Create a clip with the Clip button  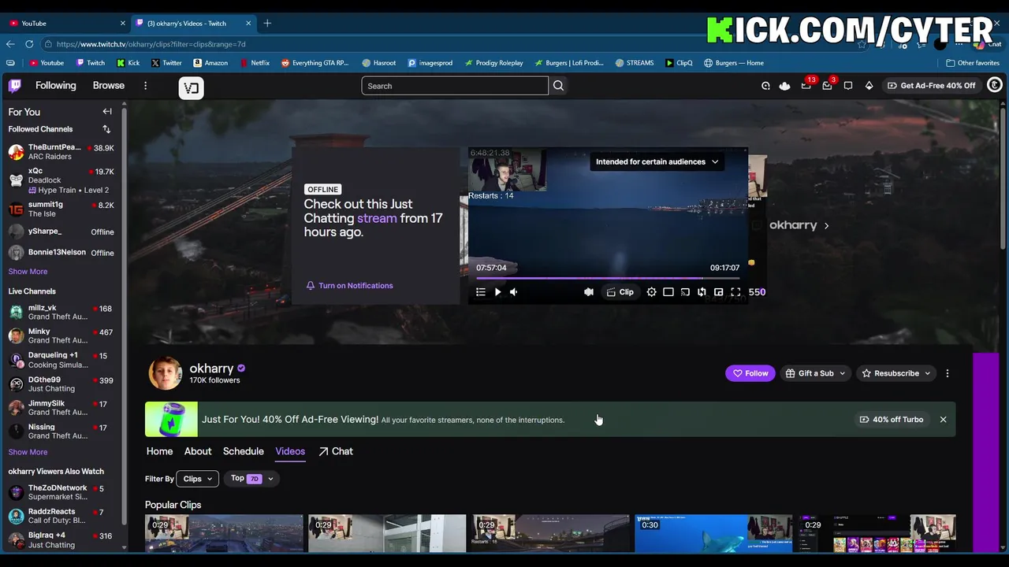[620, 292]
